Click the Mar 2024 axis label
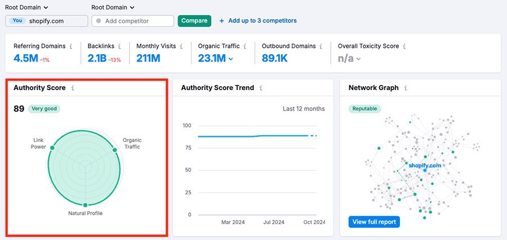Screen dimensions: 507x240 click(x=233, y=222)
